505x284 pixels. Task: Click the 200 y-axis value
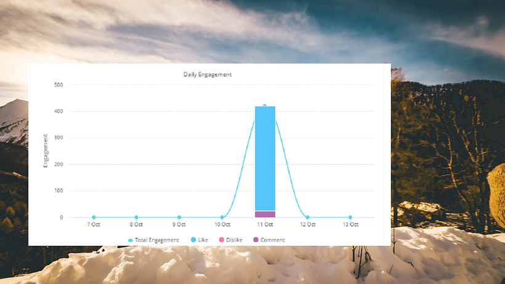pyautogui.click(x=59, y=164)
